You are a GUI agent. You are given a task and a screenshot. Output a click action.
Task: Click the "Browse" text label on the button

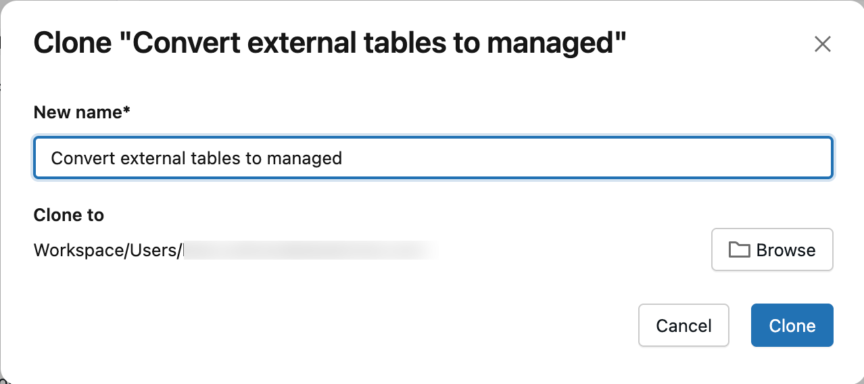(786, 250)
